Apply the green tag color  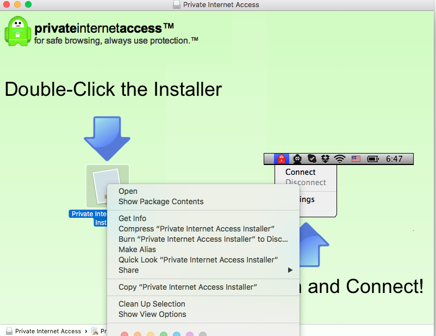(x=164, y=334)
